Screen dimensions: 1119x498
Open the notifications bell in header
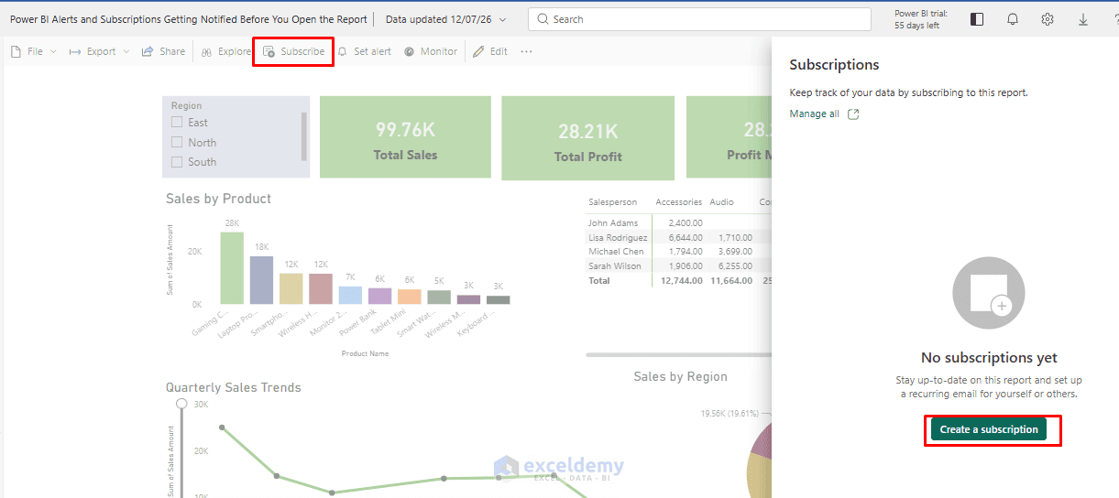click(1013, 19)
